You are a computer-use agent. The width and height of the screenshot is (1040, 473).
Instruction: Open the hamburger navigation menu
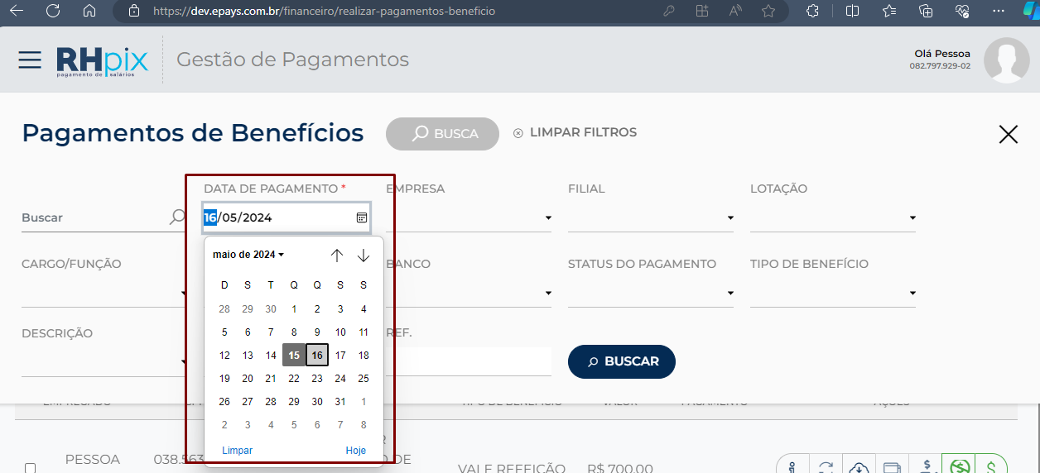tap(30, 60)
